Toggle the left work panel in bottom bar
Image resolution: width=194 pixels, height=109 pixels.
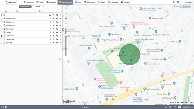coord(3,107)
